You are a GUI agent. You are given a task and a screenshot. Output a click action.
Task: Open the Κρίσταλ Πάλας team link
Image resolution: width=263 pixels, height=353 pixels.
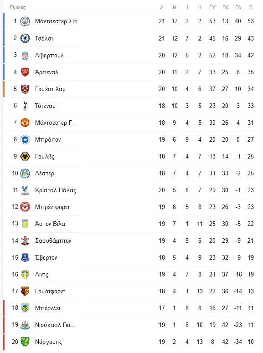[56, 190]
